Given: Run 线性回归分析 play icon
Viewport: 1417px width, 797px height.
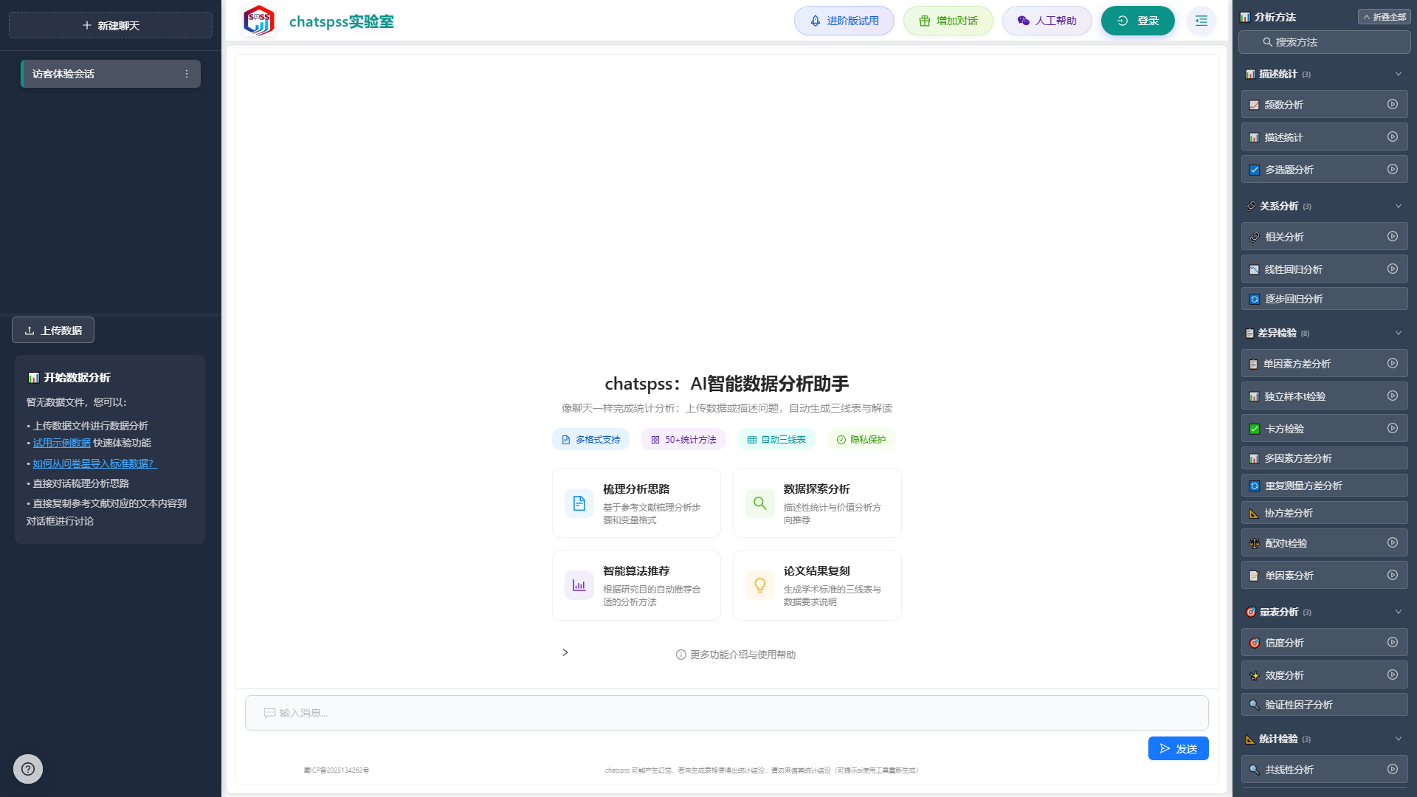Looking at the screenshot, I should 1393,269.
